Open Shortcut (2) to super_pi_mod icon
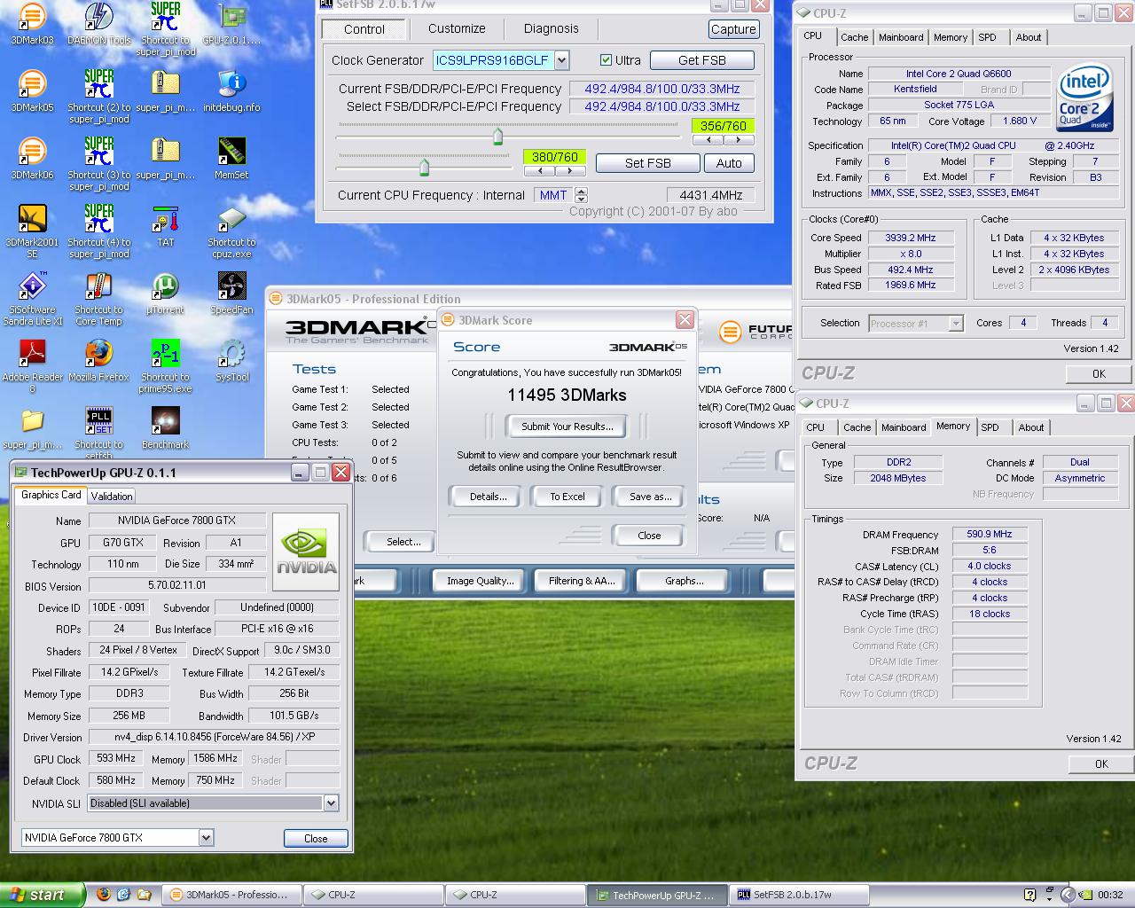 98,97
